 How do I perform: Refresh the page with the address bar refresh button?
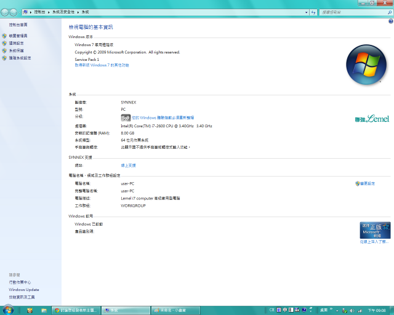[313, 12]
